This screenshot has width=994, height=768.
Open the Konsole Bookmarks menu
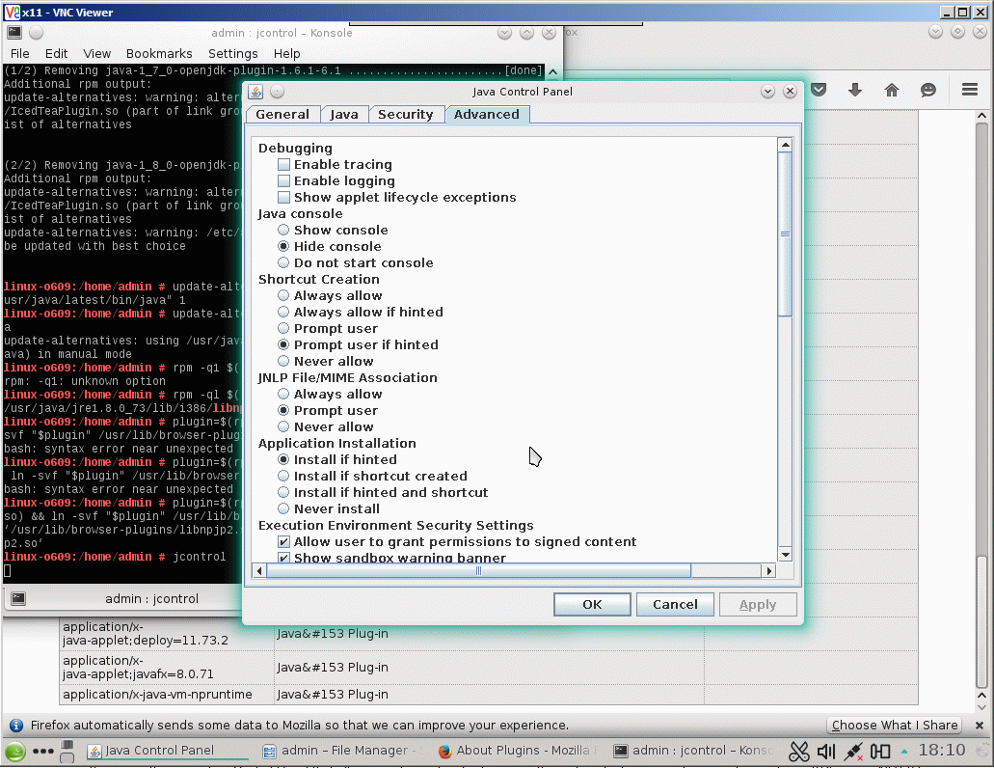tap(159, 54)
